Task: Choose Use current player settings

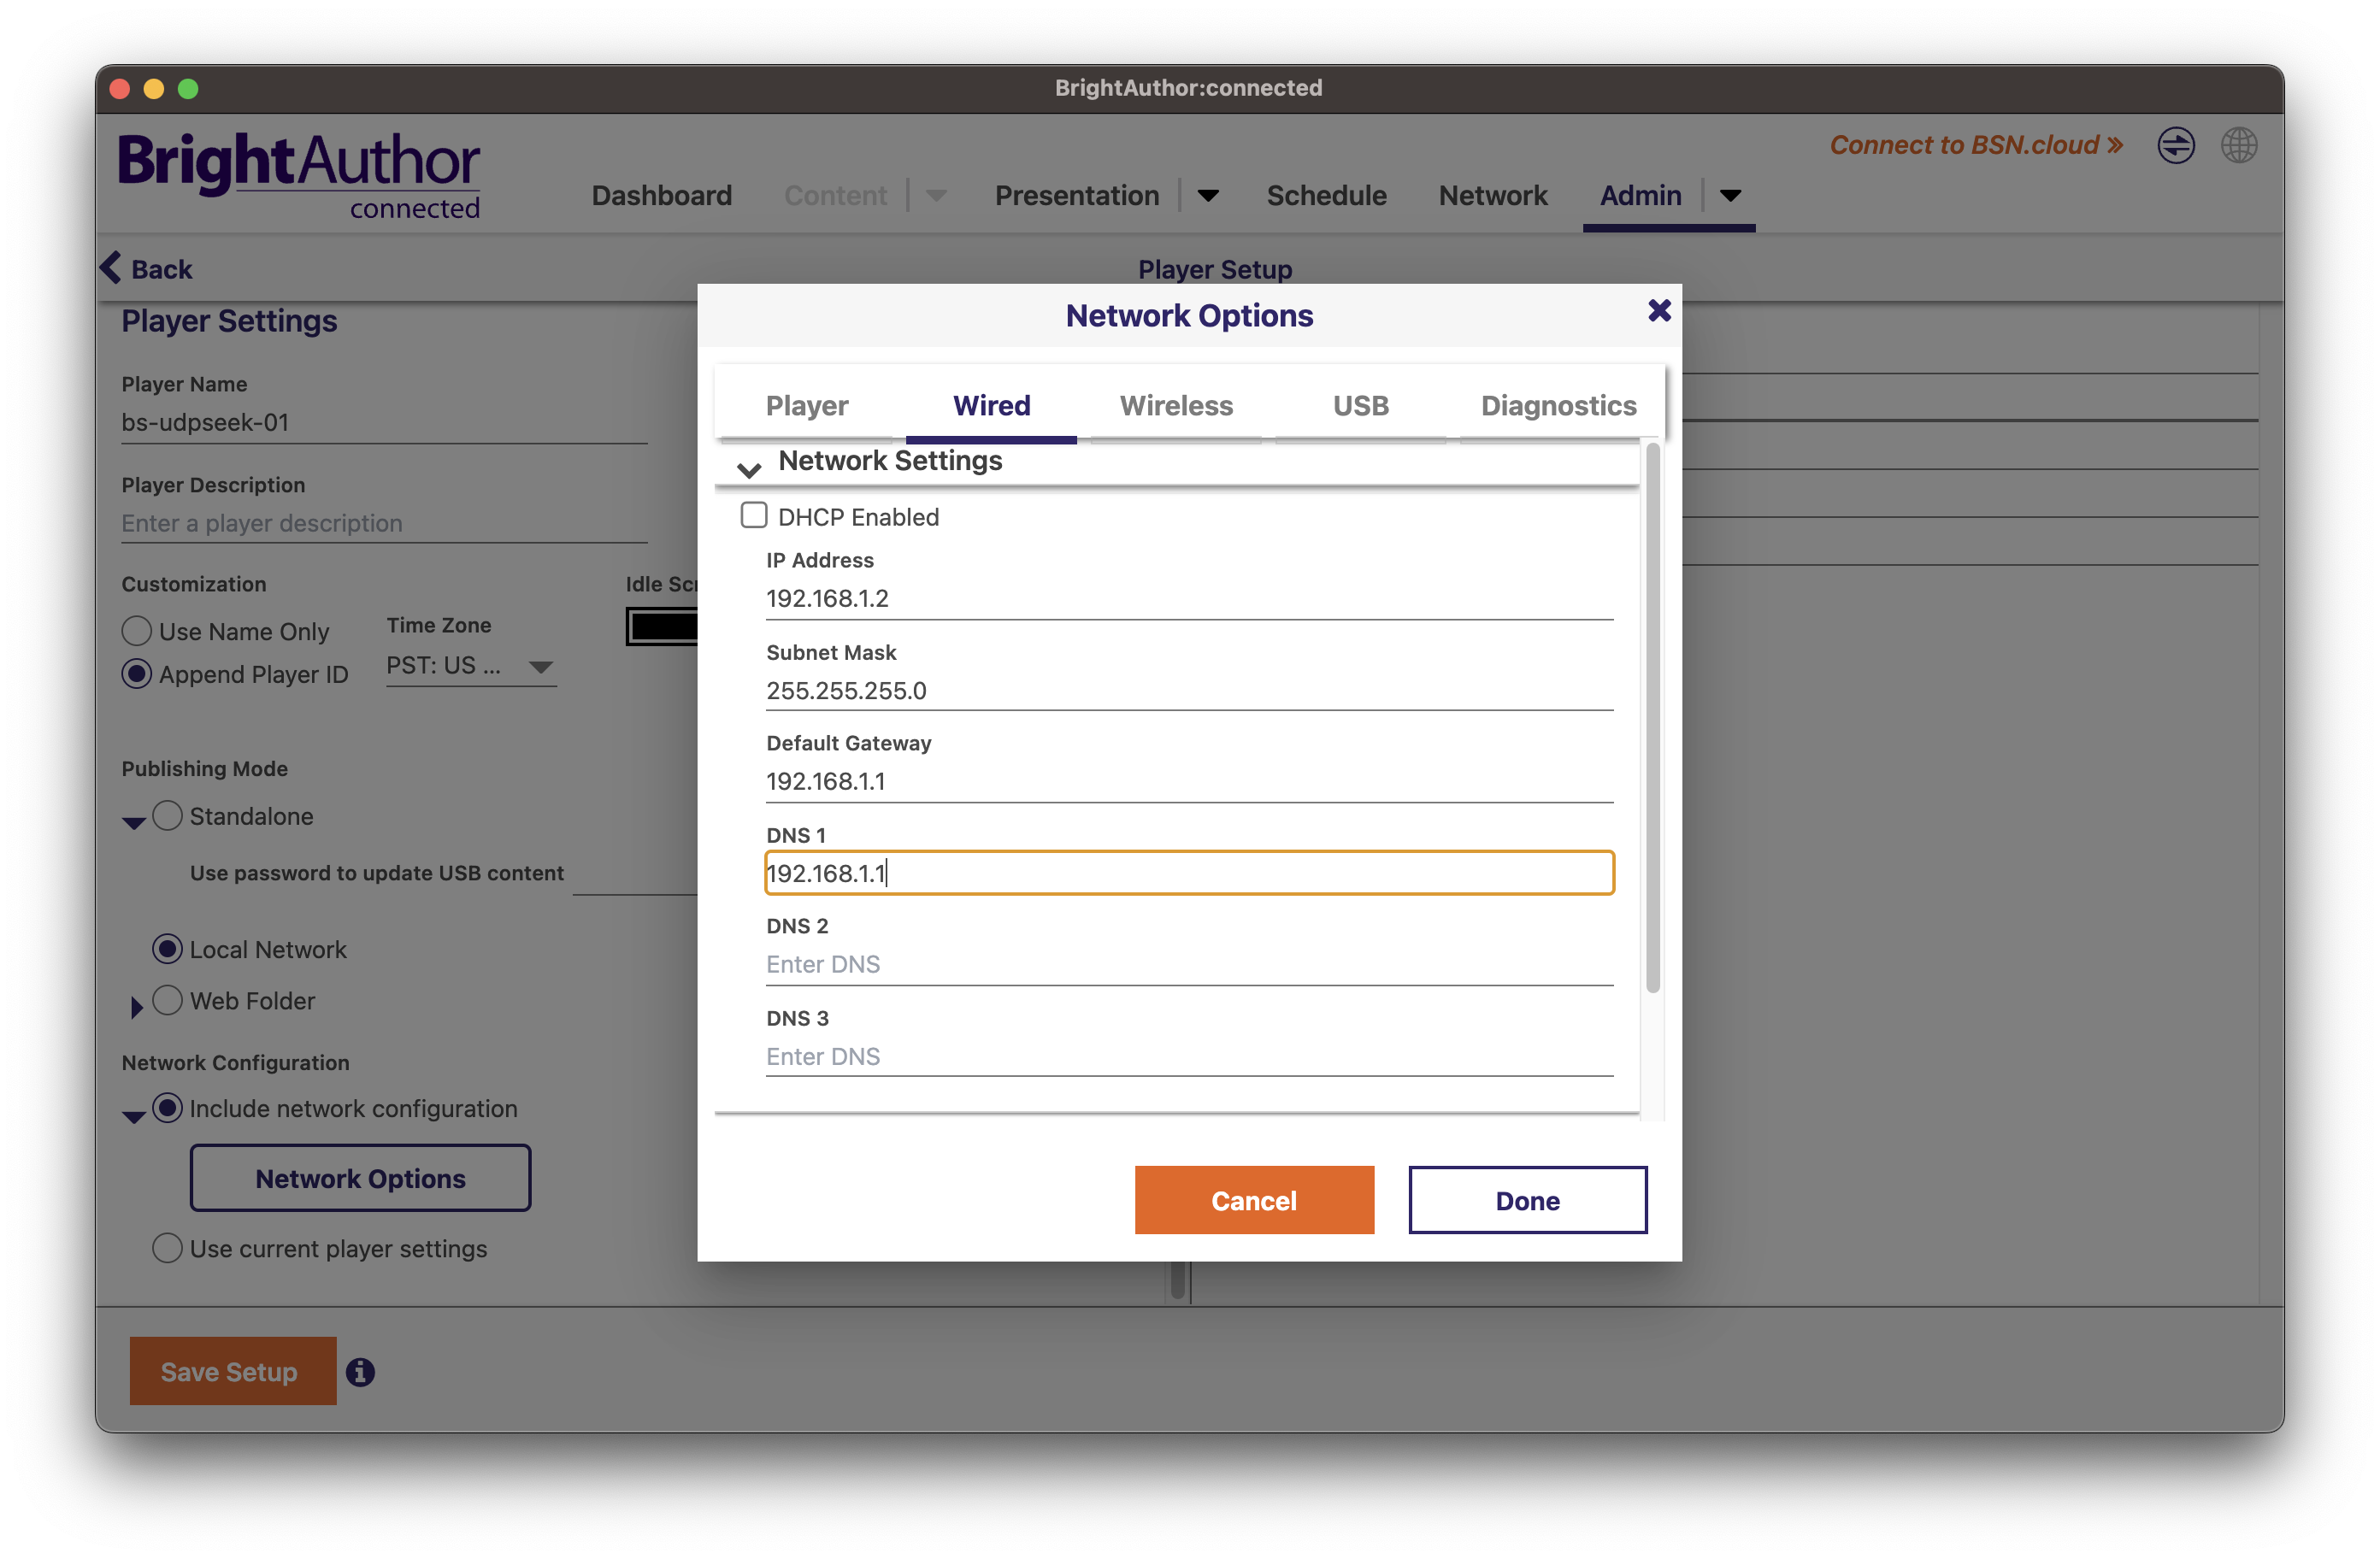Action: click(168, 1248)
